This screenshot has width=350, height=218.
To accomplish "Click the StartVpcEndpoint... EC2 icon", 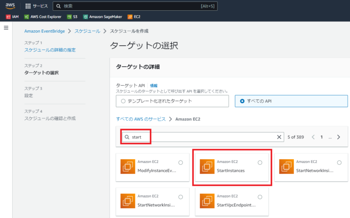I will (x=207, y=201).
